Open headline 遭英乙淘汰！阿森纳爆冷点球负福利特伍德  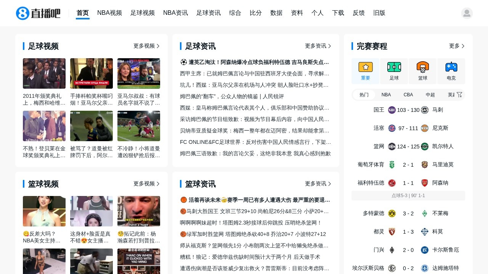pos(256,62)
